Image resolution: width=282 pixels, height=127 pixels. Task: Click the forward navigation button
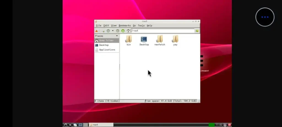pyautogui.click(x=118, y=31)
